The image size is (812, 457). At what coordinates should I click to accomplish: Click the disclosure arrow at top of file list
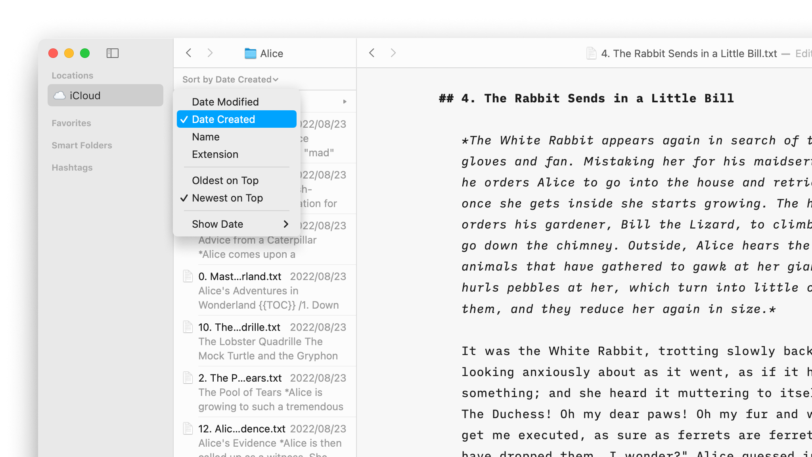345,101
